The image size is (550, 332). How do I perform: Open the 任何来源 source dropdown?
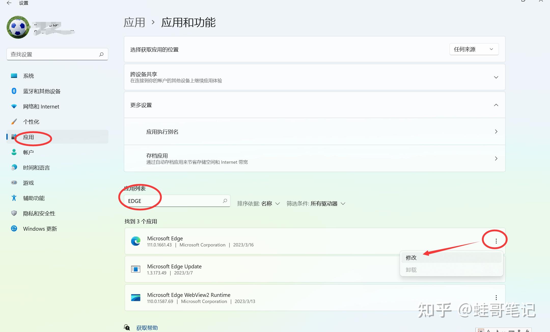pyautogui.click(x=473, y=49)
